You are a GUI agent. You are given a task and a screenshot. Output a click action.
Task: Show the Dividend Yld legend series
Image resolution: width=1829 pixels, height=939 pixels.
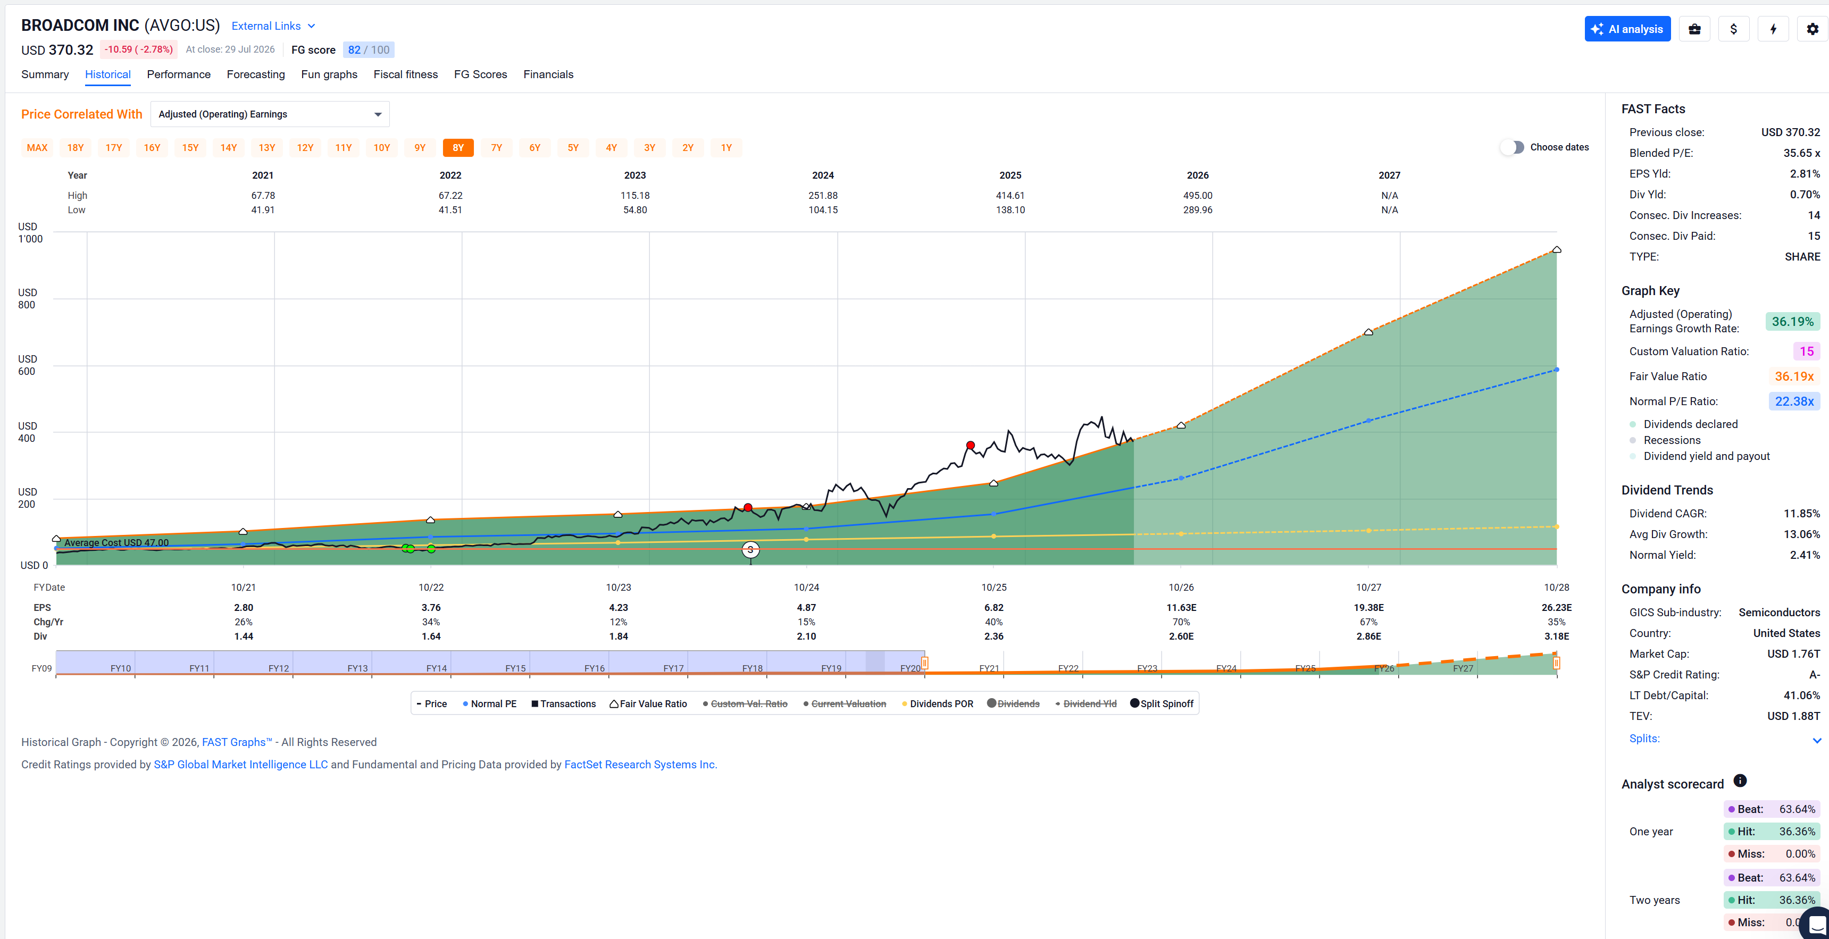(1085, 704)
